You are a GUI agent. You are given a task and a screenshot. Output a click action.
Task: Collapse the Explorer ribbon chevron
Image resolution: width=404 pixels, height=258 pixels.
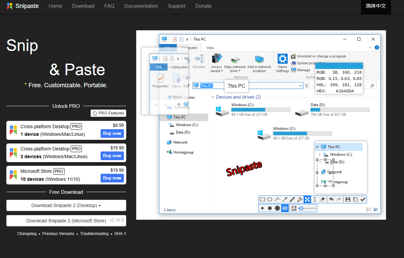pos(371,48)
